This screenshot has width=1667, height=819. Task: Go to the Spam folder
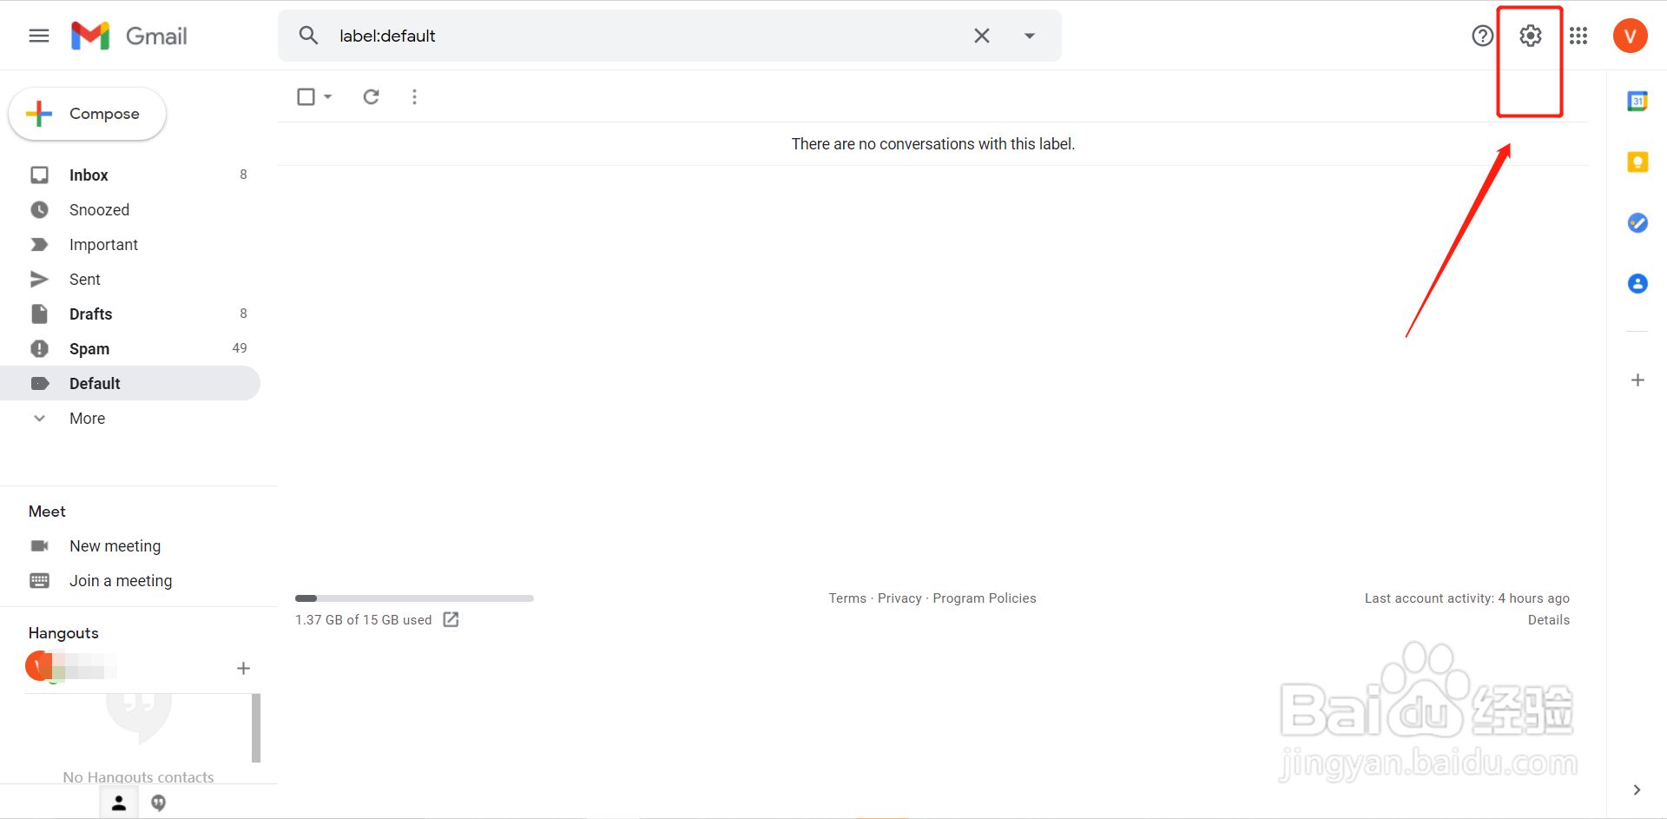(x=89, y=349)
